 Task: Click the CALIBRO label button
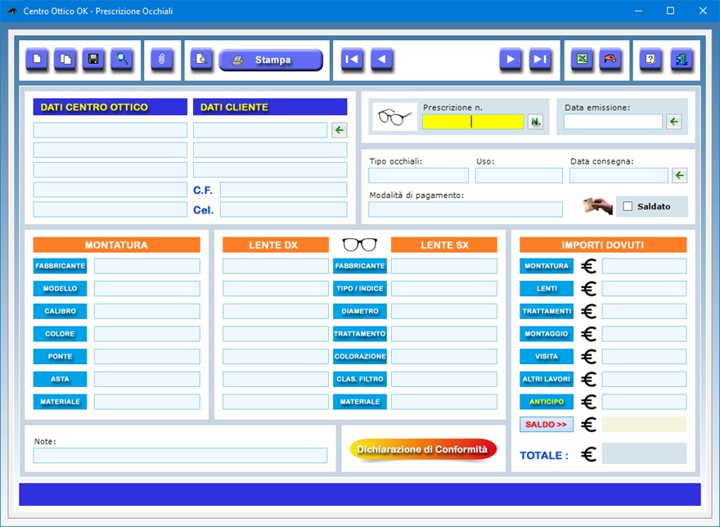click(61, 311)
